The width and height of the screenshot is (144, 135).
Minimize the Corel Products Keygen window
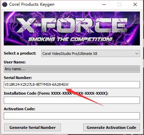[x=104, y=4]
